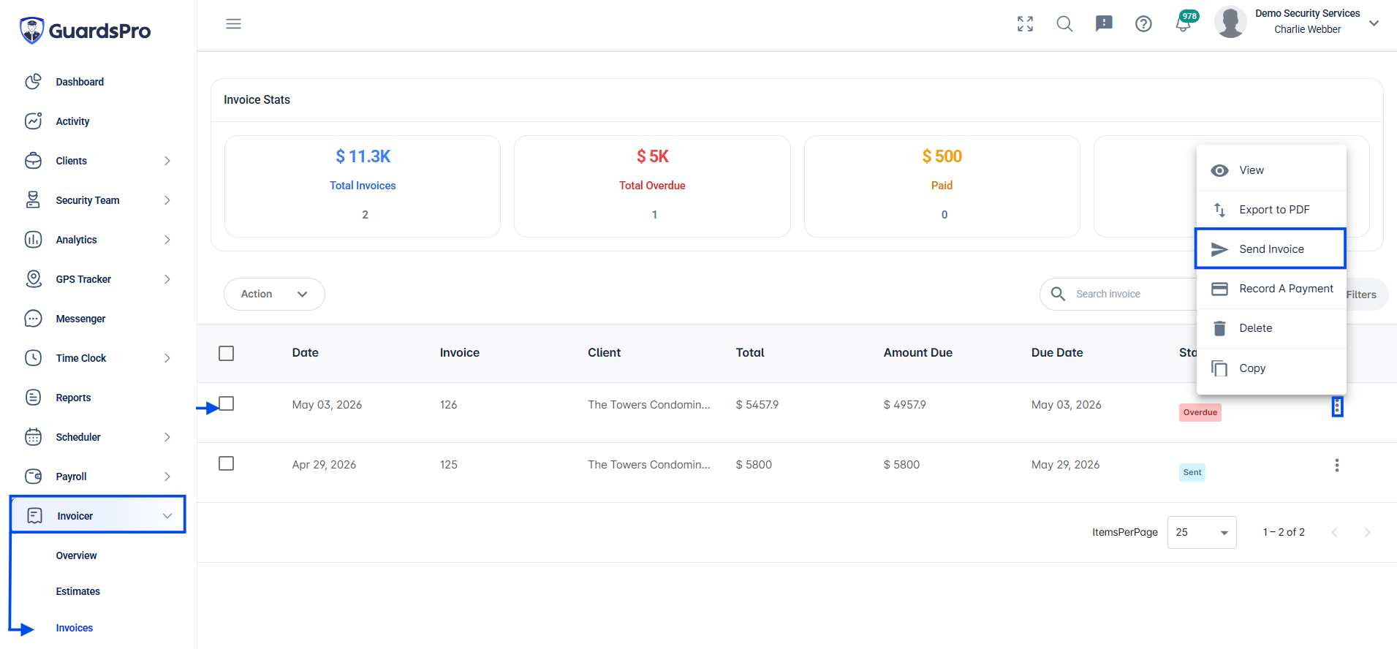Click the Messenger sidebar icon

click(33, 319)
